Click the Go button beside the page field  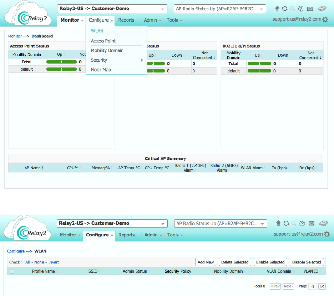322,286
